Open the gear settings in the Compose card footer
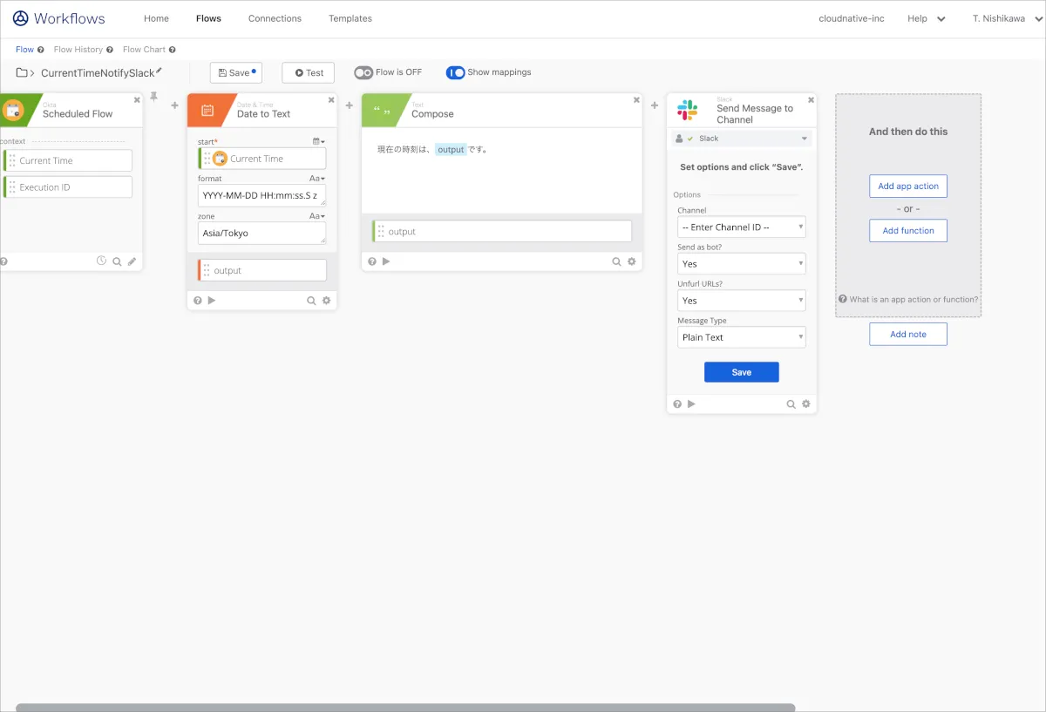 click(x=632, y=261)
